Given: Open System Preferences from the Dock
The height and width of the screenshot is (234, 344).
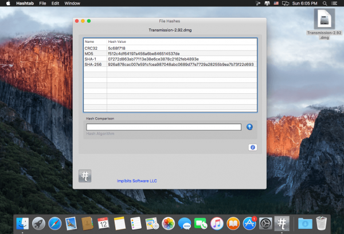Looking at the screenshot, I should point(265,224).
